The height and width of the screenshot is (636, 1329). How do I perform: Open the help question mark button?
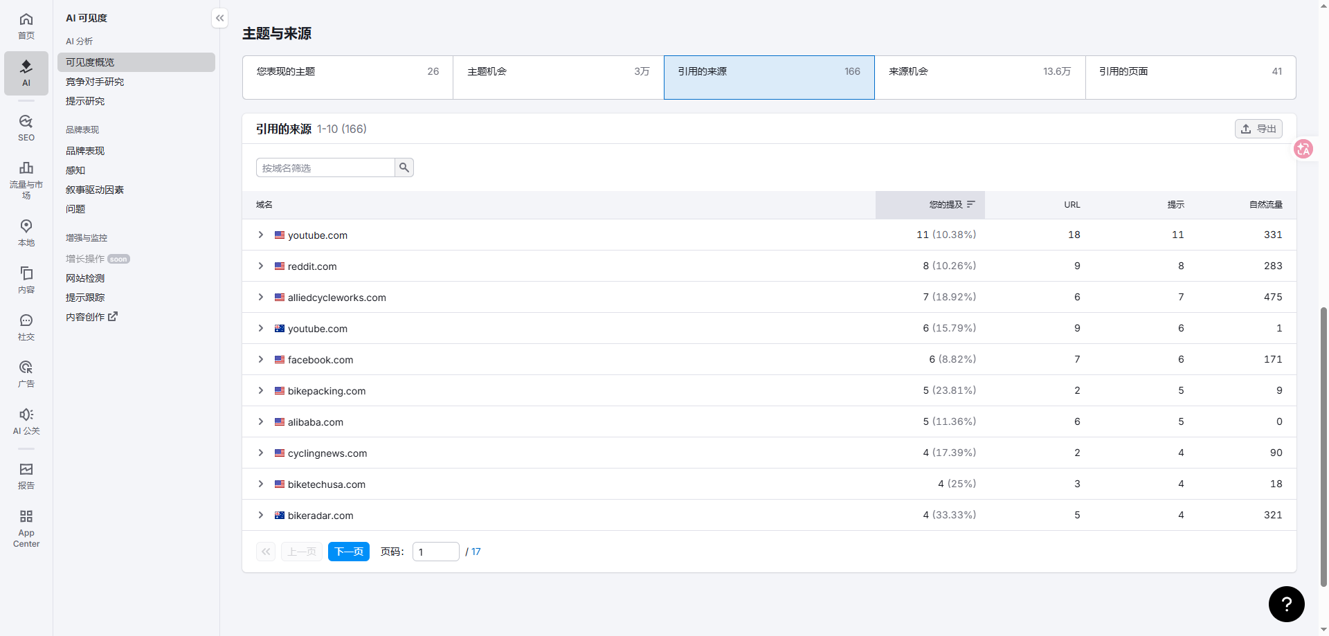click(x=1286, y=604)
